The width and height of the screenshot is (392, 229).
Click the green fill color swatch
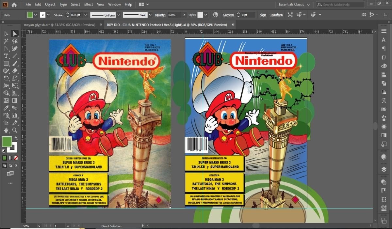(x=7, y=142)
